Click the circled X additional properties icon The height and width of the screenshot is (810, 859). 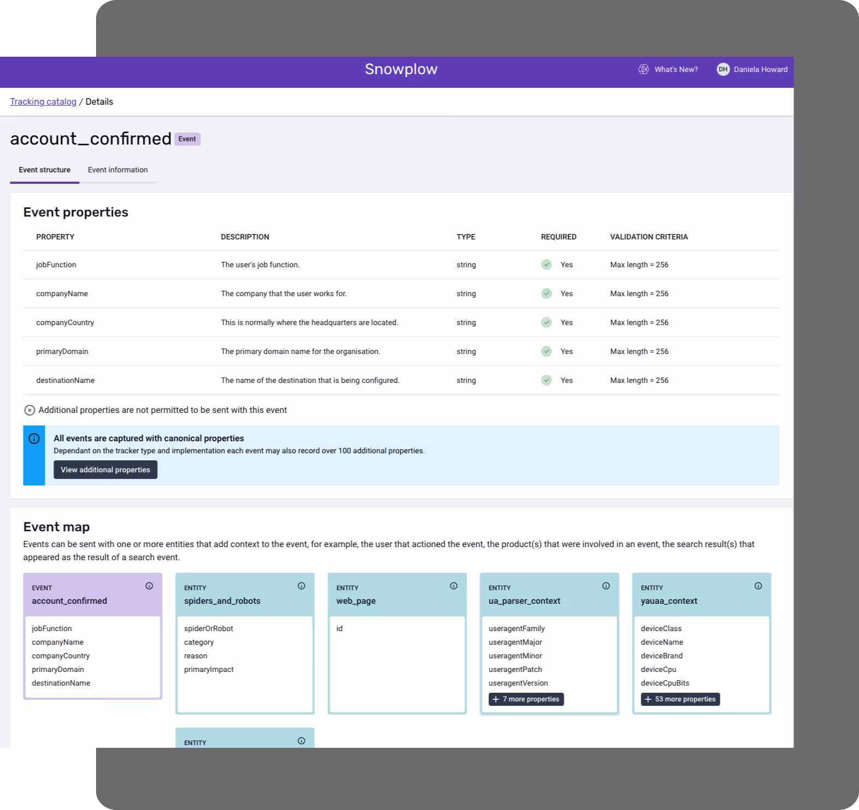(x=30, y=410)
